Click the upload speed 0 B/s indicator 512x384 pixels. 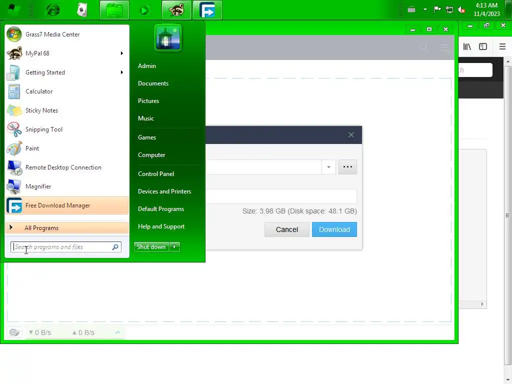83,332
